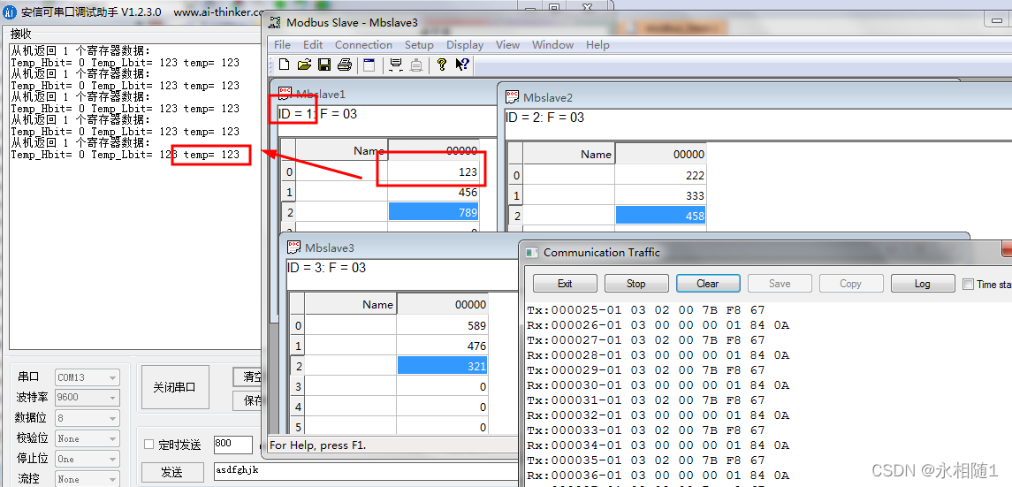Screen dimensions: 1012x487
Task: Enable the 定时发送 checkbox
Action: 149,445
